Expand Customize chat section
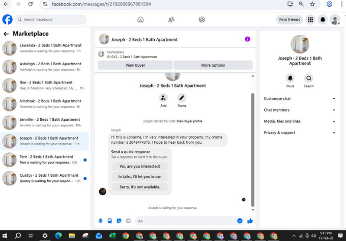The height and width of the screenshot is (241, 346). [300, 99]
